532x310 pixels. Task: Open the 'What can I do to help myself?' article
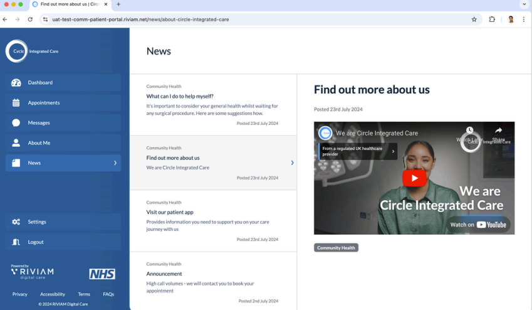[180, 97]
